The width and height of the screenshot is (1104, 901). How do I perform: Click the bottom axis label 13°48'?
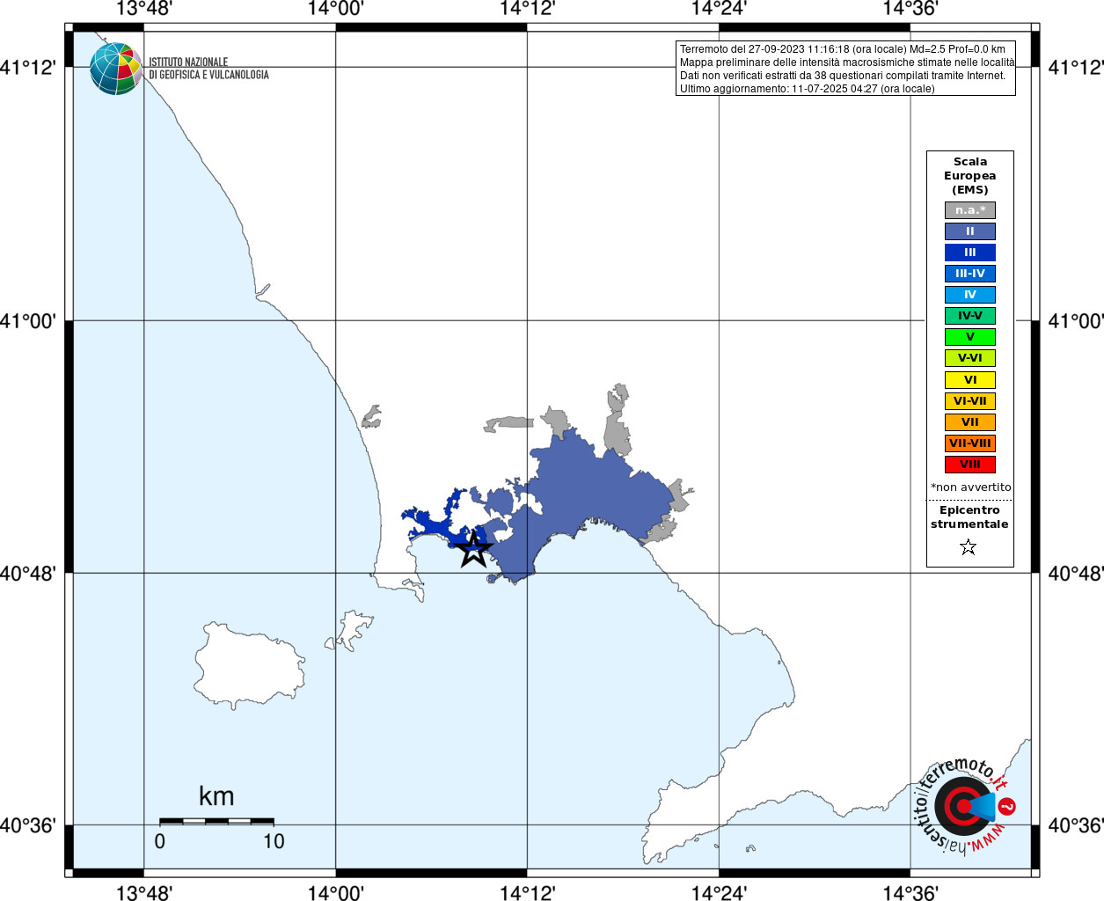[144, 892]
